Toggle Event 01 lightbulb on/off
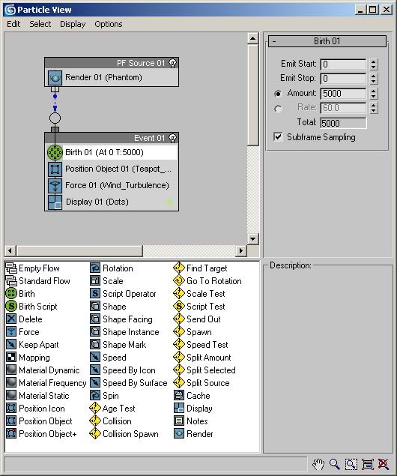The image size is (397, 476). [x=172, y=138]
